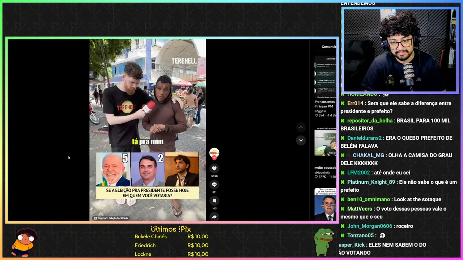This screenshot has width=463, height=260.
Task: Click Kick badge beside ben10_omnimano
Action: [x=343, y=199]
